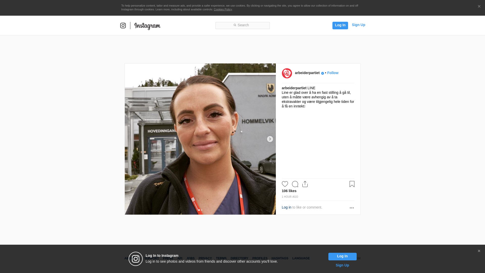Open the three-dot more options menu

352,208
